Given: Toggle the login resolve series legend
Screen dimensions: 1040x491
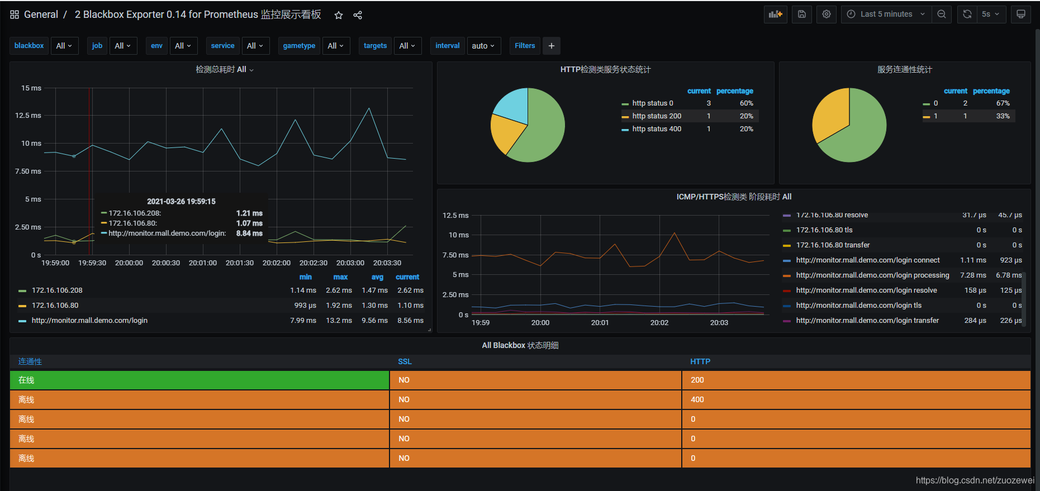Looking at the screenshot, I should (x=866, y=290).
